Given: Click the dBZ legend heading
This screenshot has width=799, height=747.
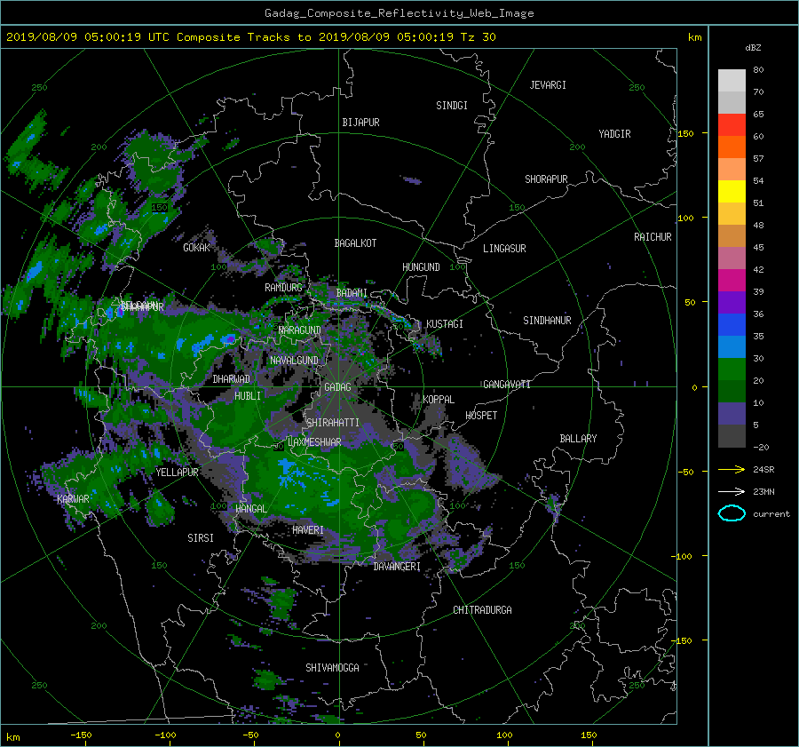Looking at the screenshot, I should 753,48.
